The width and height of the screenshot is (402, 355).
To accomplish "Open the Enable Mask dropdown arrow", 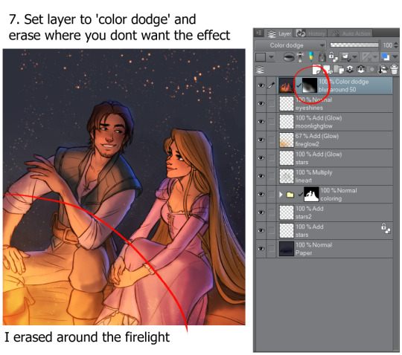I will 354,56.
